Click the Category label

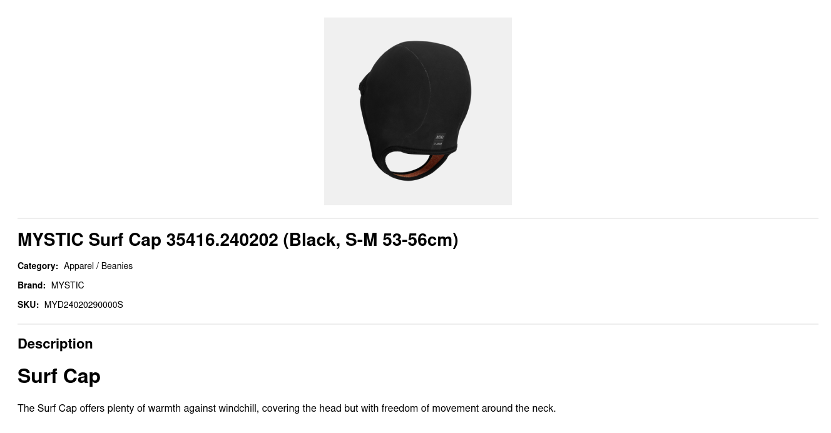point(38,266)
